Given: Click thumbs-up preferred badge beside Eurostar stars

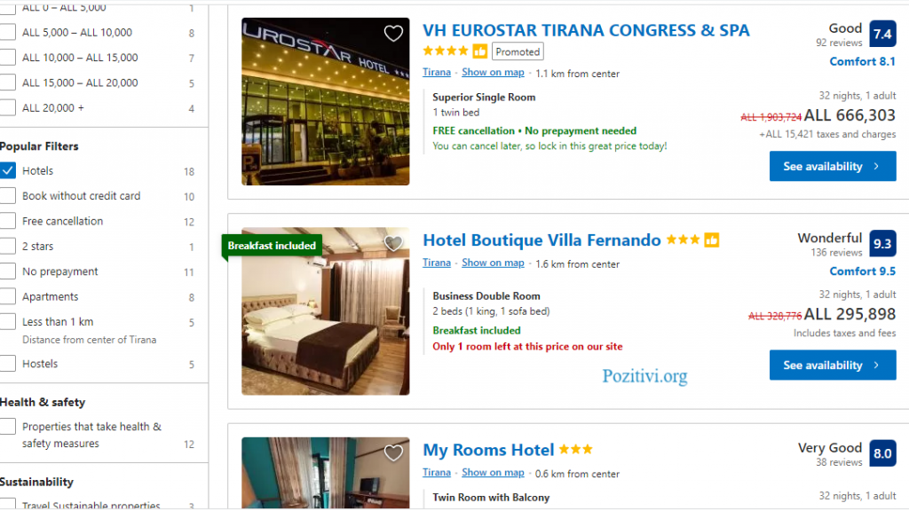Looking at the screenshot, I should pos(479,51).
